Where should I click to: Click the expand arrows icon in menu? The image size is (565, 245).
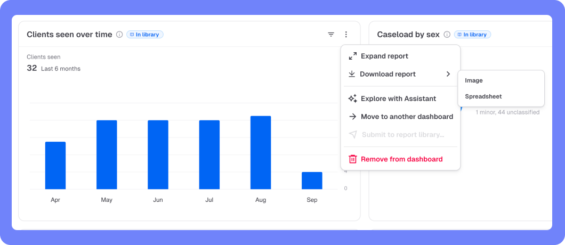(x=353, y=56)
